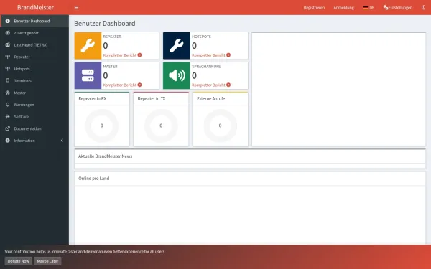Open Last Heard (TETRA) page
This screenshot has width=431, height=269.
34,45
